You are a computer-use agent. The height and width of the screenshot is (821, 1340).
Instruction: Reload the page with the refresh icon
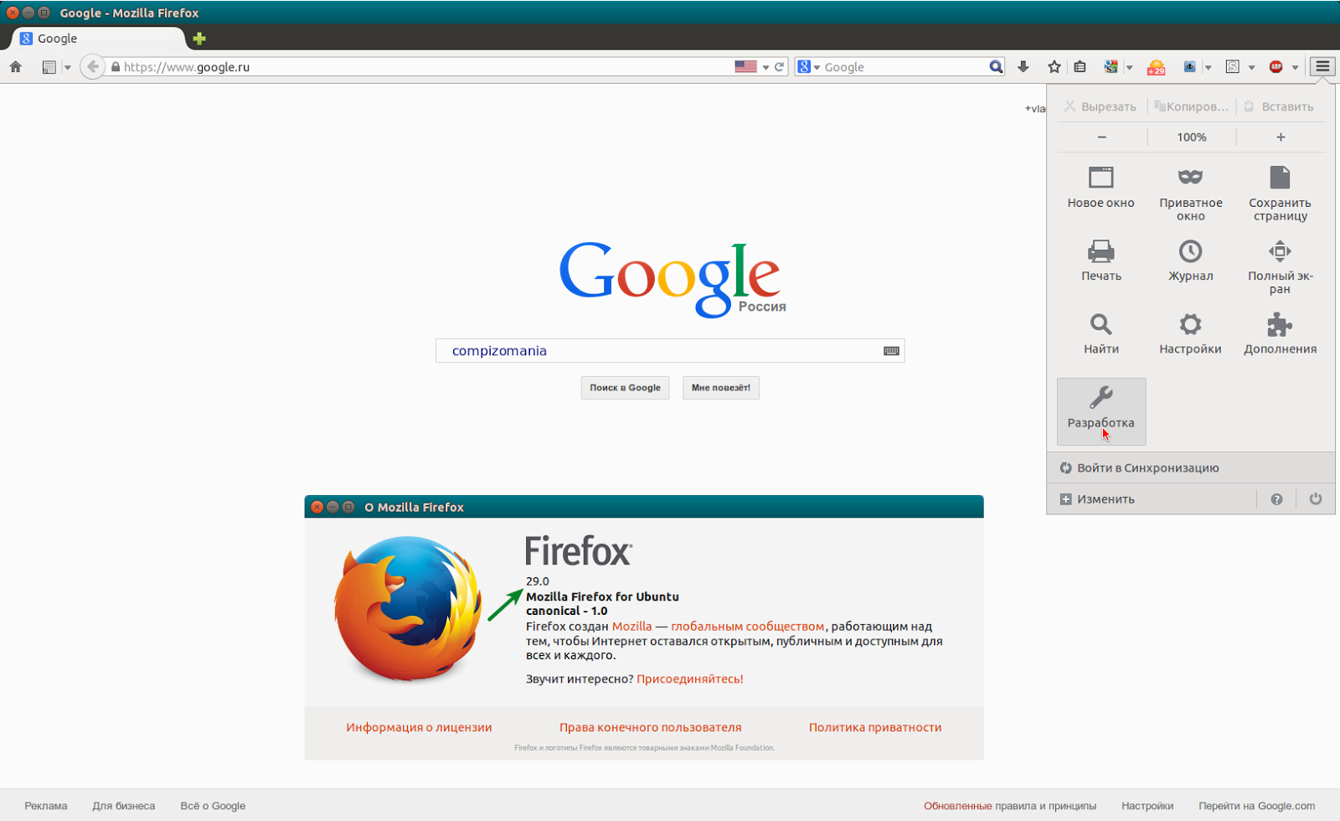tap(779, 67)
